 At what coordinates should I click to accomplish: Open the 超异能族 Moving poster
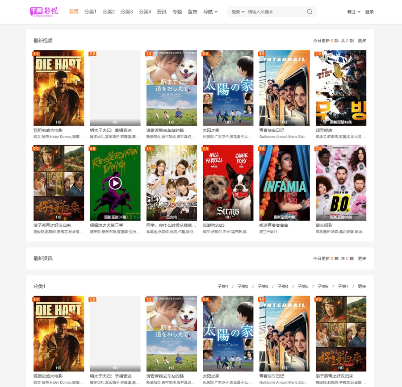(341, 88)
